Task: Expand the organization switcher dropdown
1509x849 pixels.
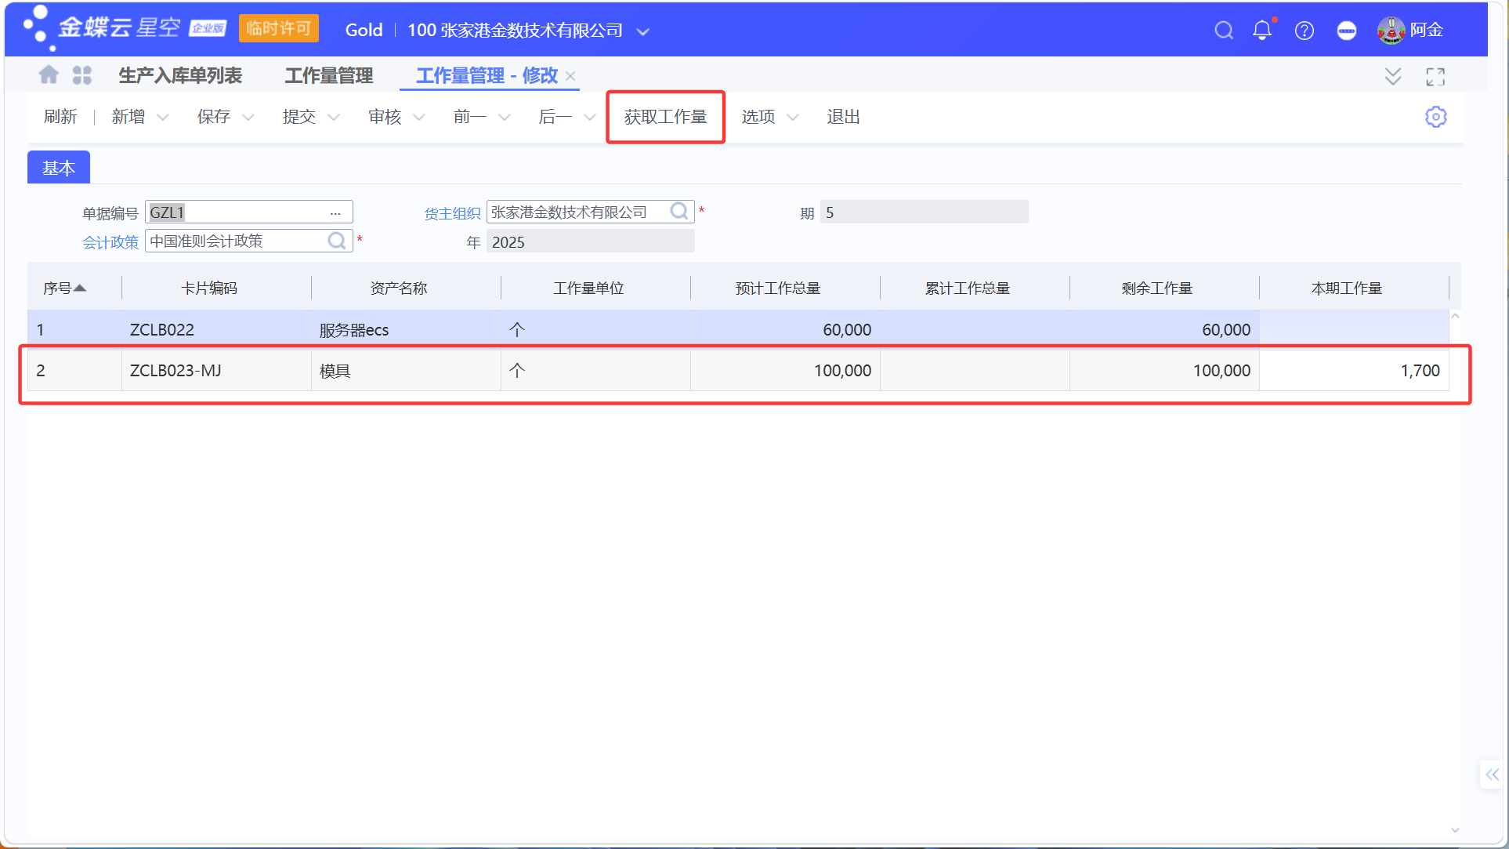Action: pyautogui.click(x=643, y=31)
